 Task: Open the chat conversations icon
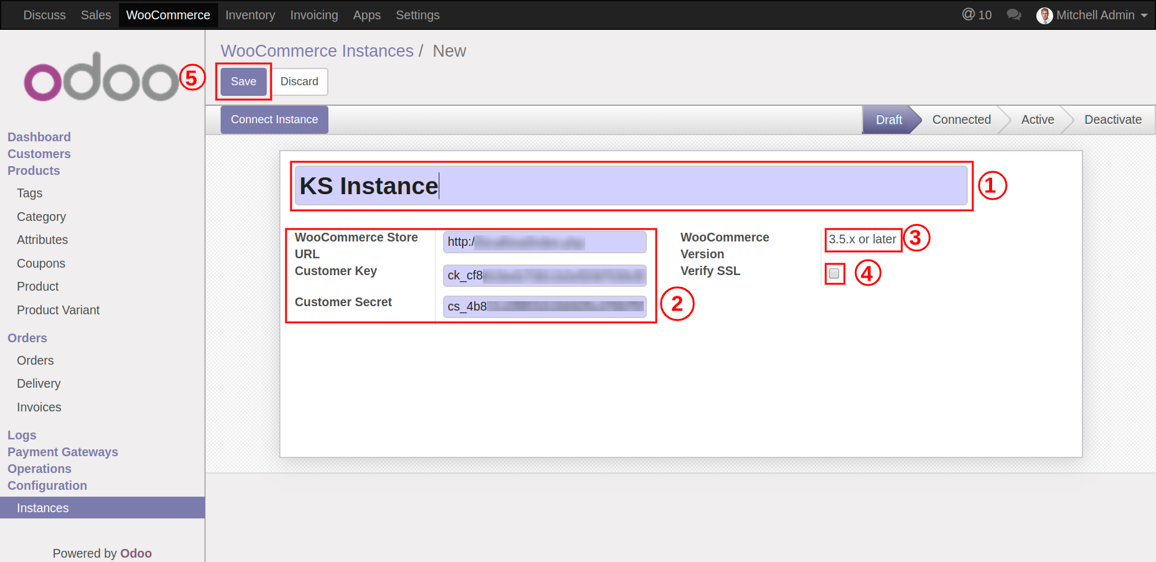1013,15
